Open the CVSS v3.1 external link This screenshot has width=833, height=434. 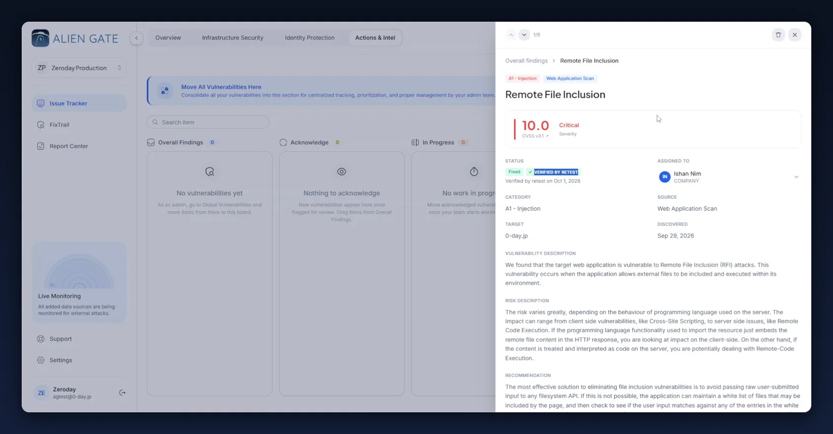point(535,136)
